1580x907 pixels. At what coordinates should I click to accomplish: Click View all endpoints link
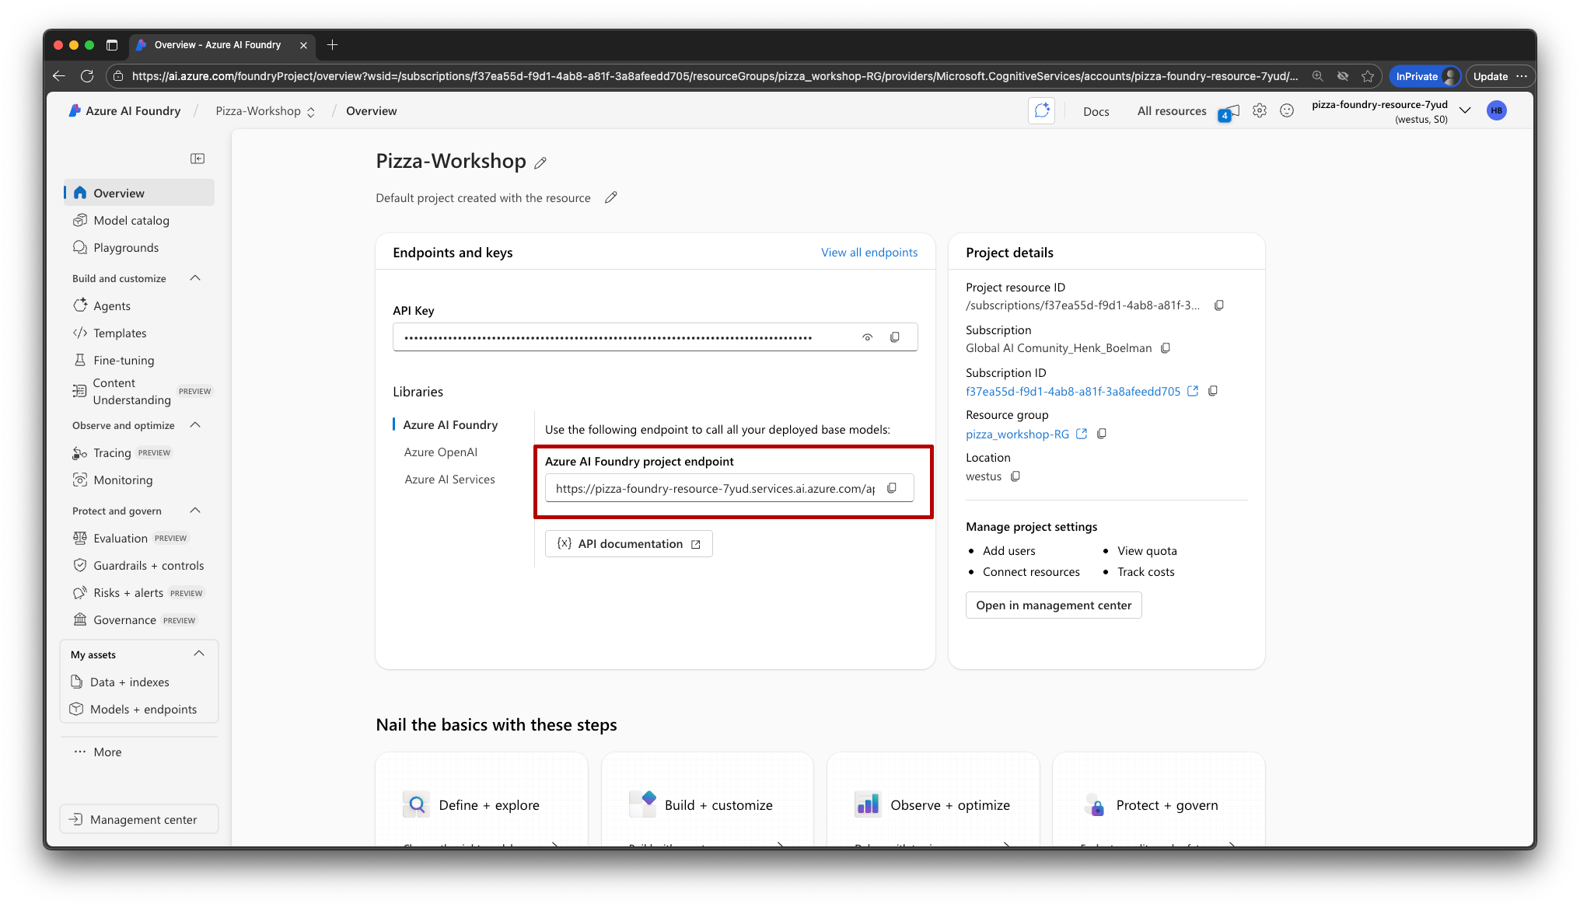[869, 253]
